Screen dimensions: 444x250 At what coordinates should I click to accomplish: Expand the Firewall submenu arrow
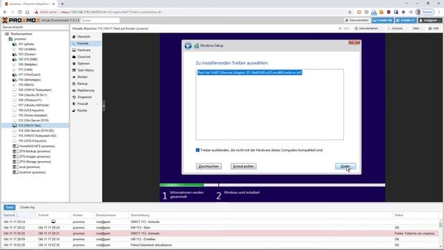97,104
